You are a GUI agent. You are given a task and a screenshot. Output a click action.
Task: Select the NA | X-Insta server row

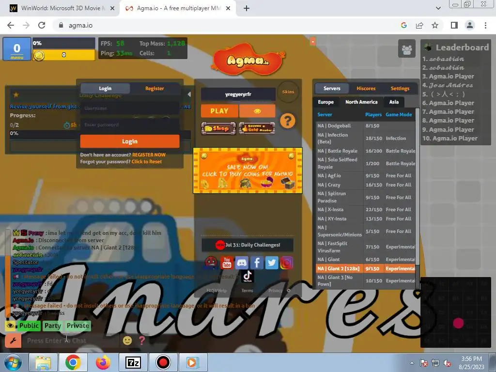pyautogui.click(x=365, y=210)
